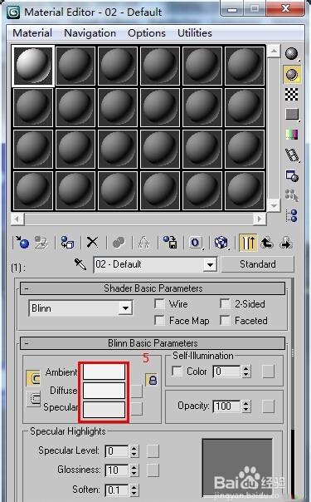The width and height of the screenshot is (311, 502).
Task: Toggle the Ambient Diffuse lock button
Action: click(x=33, y=378)
